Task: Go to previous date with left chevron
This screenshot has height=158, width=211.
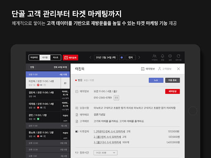Action: coord(90,57)
